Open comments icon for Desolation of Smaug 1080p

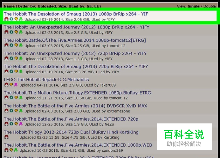pos(16,19)
